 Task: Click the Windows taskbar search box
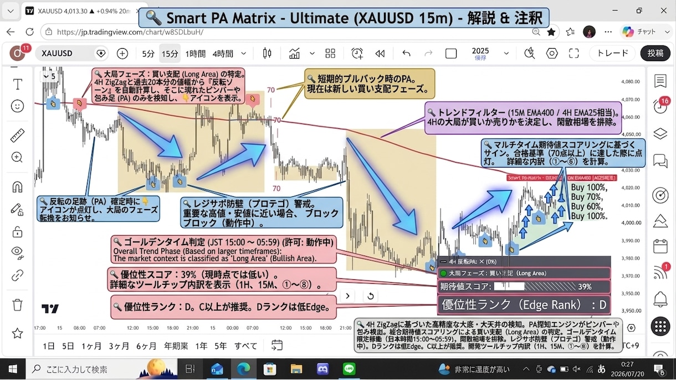(101, 369)
